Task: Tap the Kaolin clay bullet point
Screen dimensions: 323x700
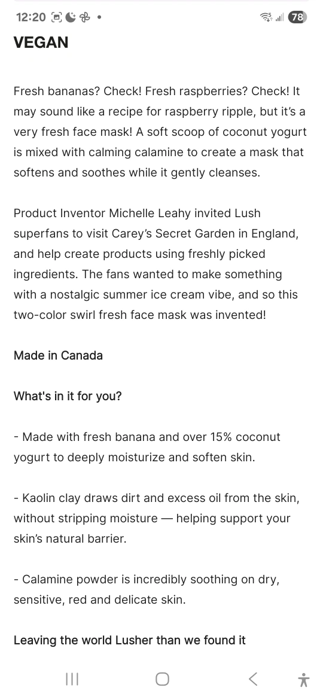Action: (157, 518)
